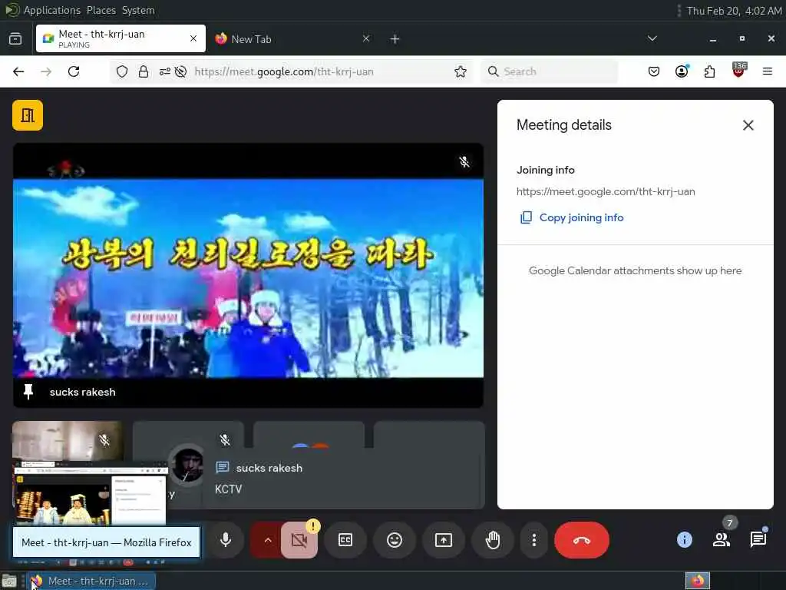This screenshot has width=786, height=590.
Task: Switch to the New Tab tab
Action: click(293, 38)
